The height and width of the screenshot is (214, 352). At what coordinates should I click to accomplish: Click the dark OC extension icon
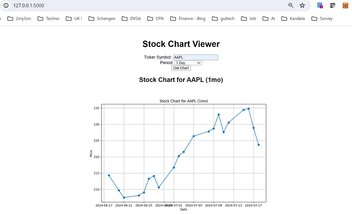point(332,5)
